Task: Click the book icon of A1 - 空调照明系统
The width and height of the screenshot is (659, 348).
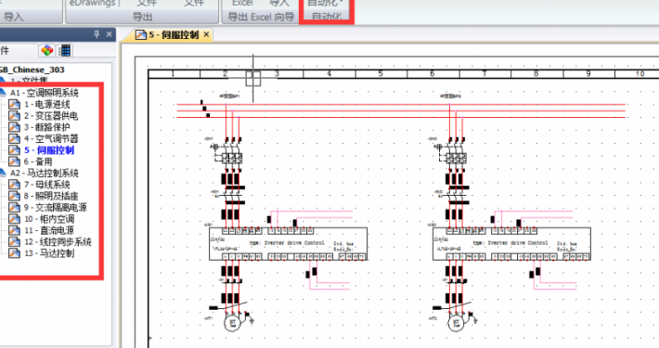Action: coord(3,93)
